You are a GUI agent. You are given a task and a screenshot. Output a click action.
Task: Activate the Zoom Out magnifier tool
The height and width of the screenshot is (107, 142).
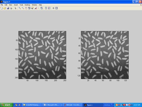pyautogui.click(x=23, y=8)
